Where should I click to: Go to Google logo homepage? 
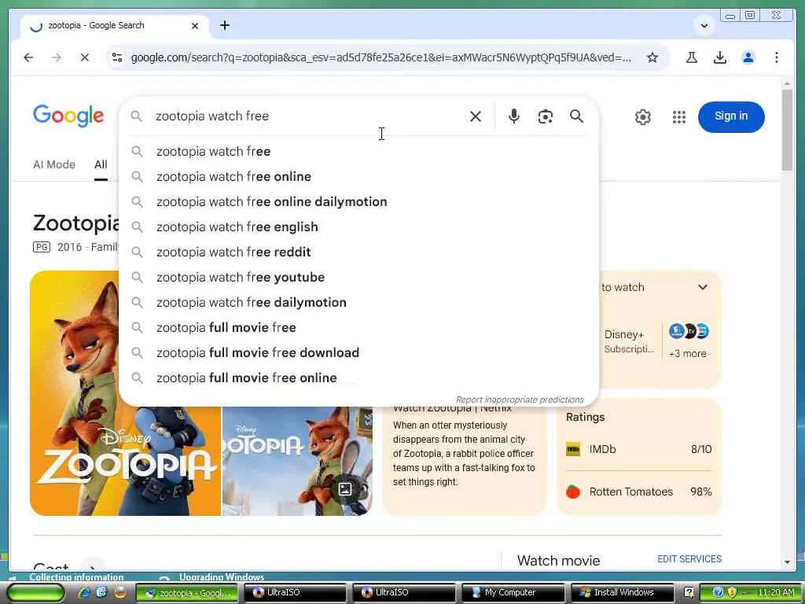point(68,116)
